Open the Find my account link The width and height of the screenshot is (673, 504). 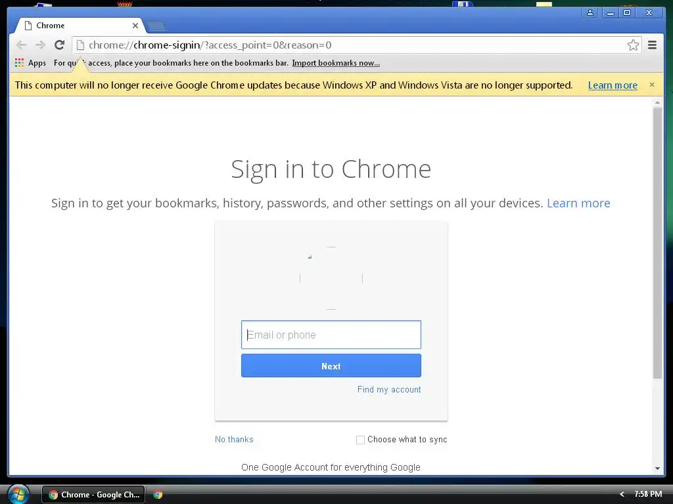pos(389,389)
